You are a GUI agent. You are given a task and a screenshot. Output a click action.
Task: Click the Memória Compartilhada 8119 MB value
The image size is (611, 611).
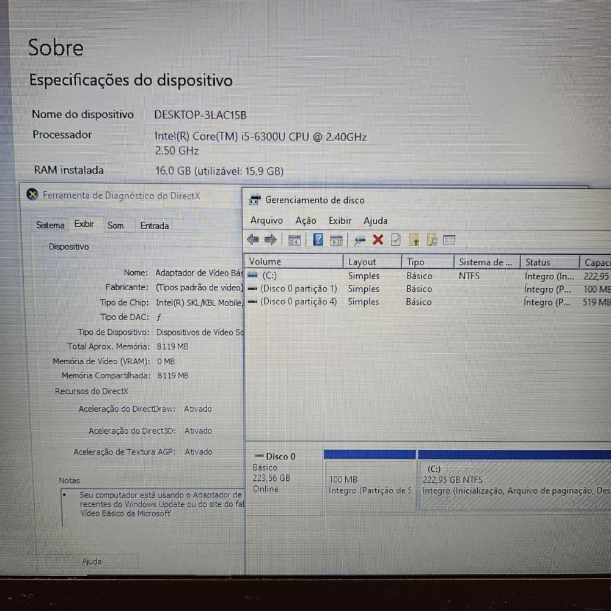pyautogui.click(x=173, y=376)
